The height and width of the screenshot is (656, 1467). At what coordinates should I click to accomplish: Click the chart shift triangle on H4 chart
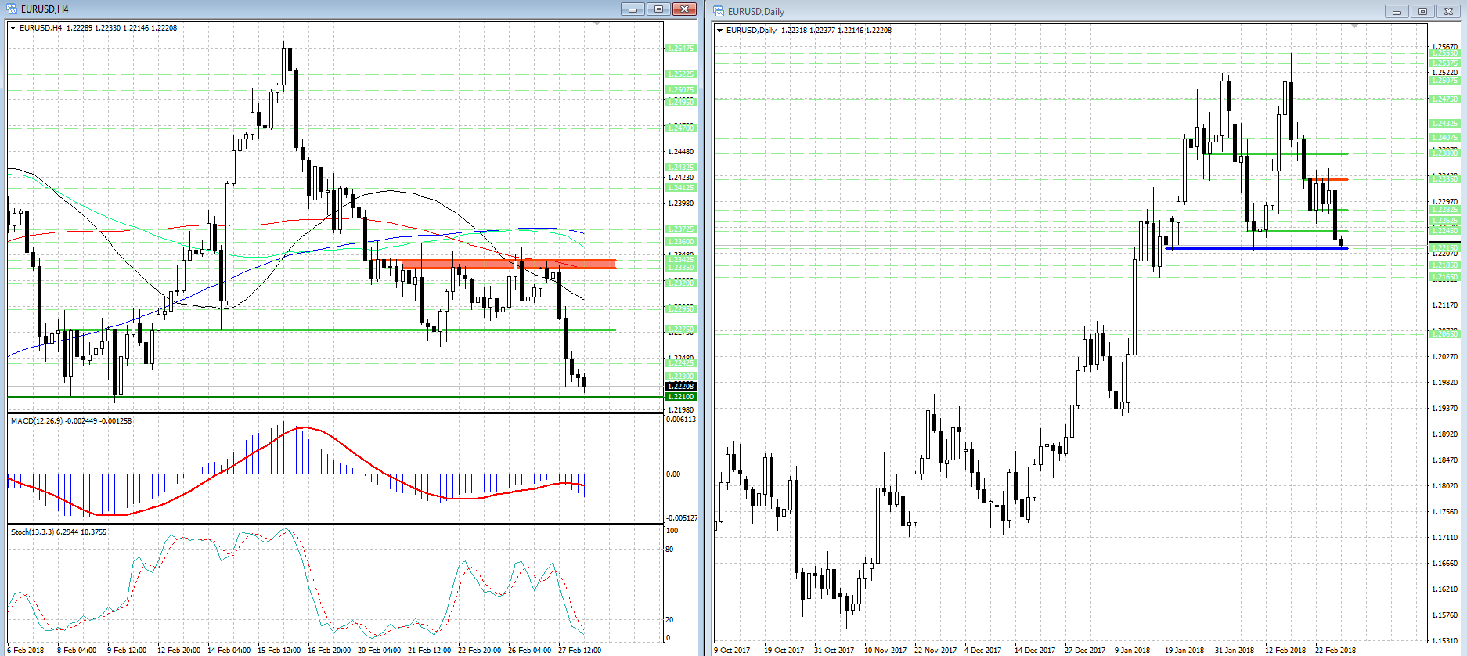pos(597,25)
